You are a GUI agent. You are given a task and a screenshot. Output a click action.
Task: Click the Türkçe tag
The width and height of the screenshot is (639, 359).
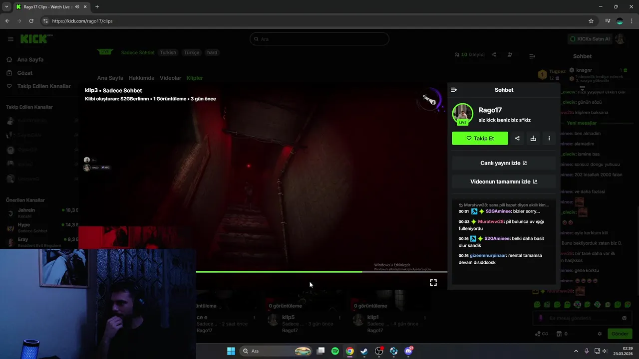coord(192,52)
